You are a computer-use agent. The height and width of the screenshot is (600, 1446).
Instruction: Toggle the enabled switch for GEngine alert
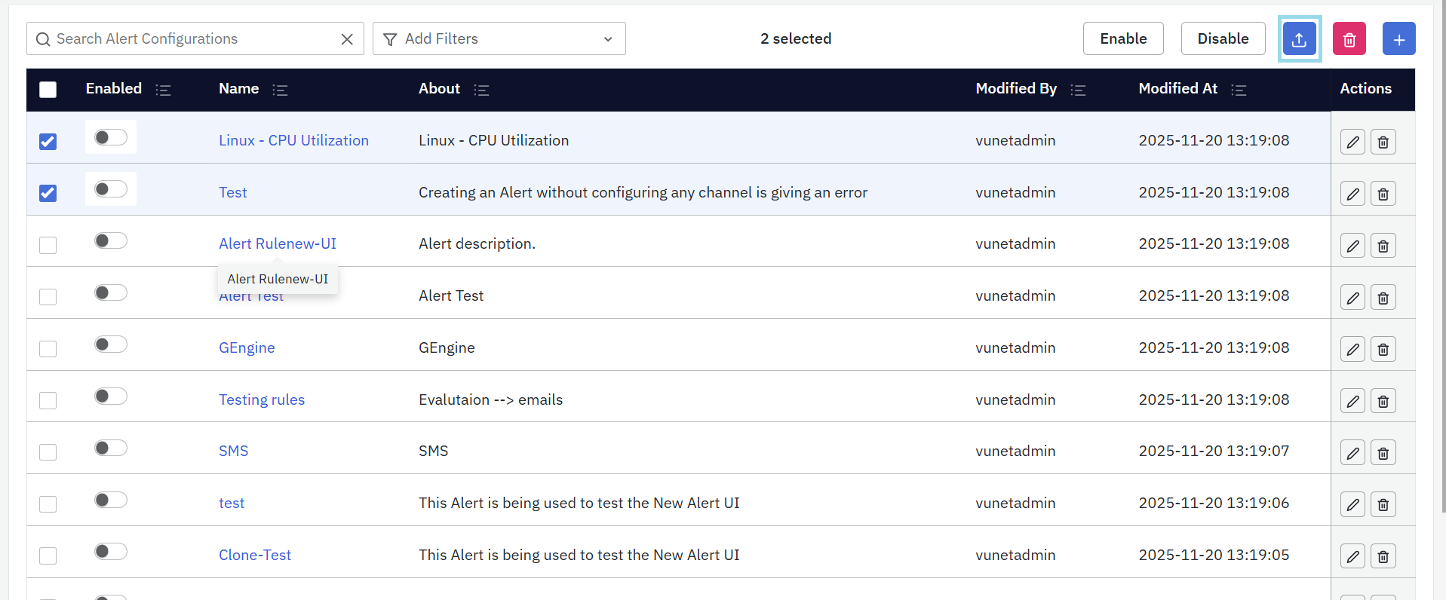click(x=111, y=344)
